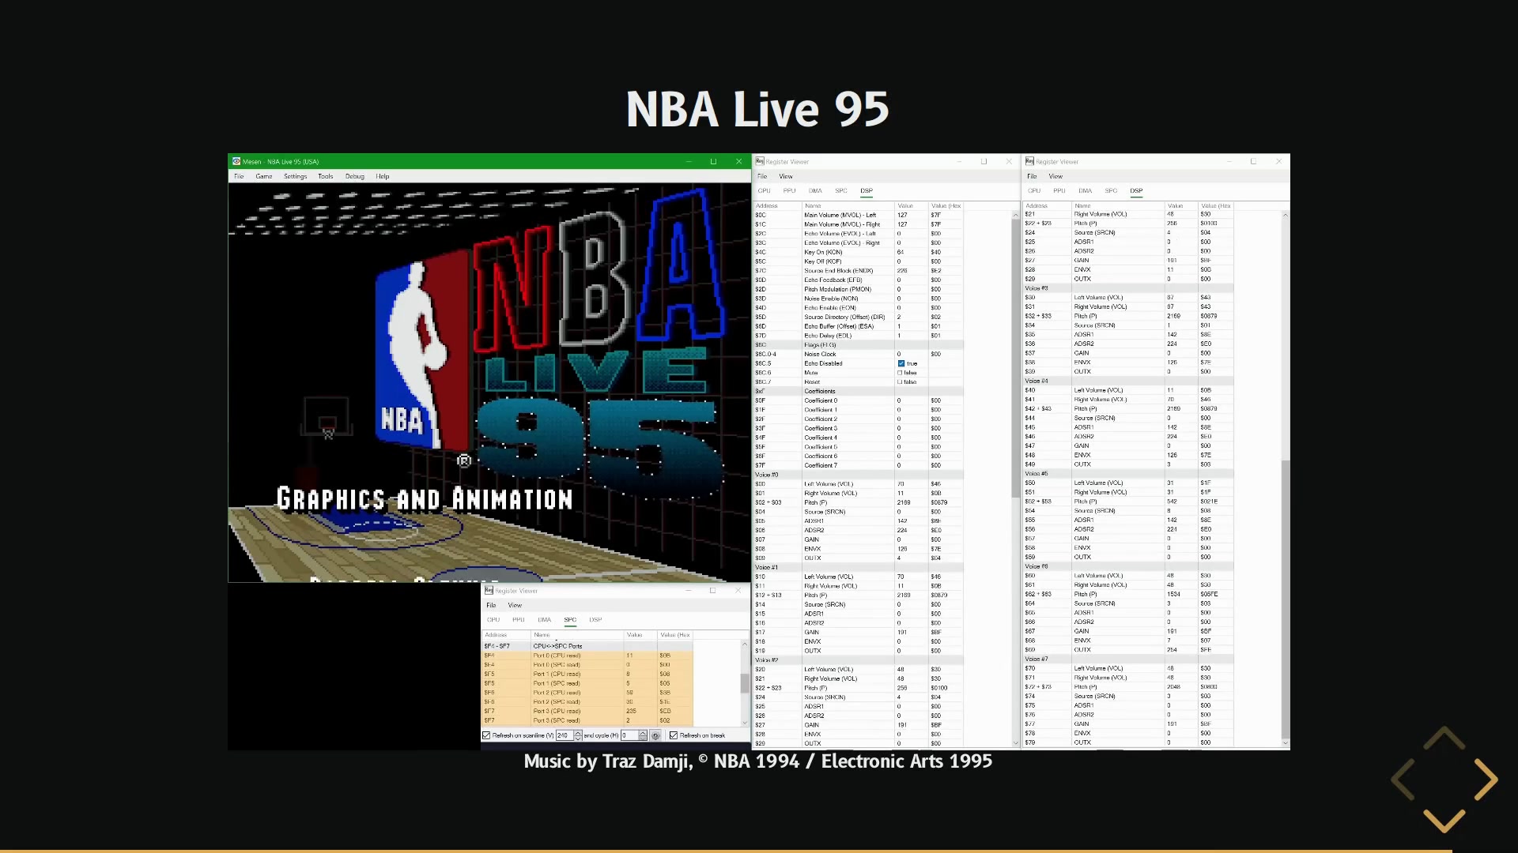Open the Game menu in Mesen
Viewport: 1518px width, 853px height.
tap(264, 176)
